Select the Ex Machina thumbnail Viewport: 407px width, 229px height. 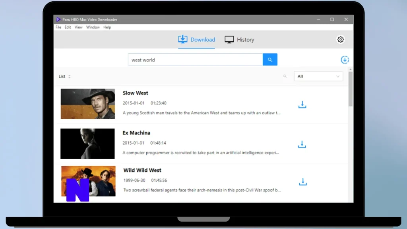[x=87, y=144]
